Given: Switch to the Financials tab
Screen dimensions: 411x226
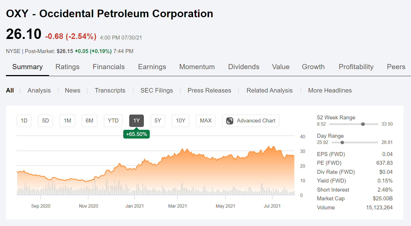Looking at the screenshot, I should point(109,67).
